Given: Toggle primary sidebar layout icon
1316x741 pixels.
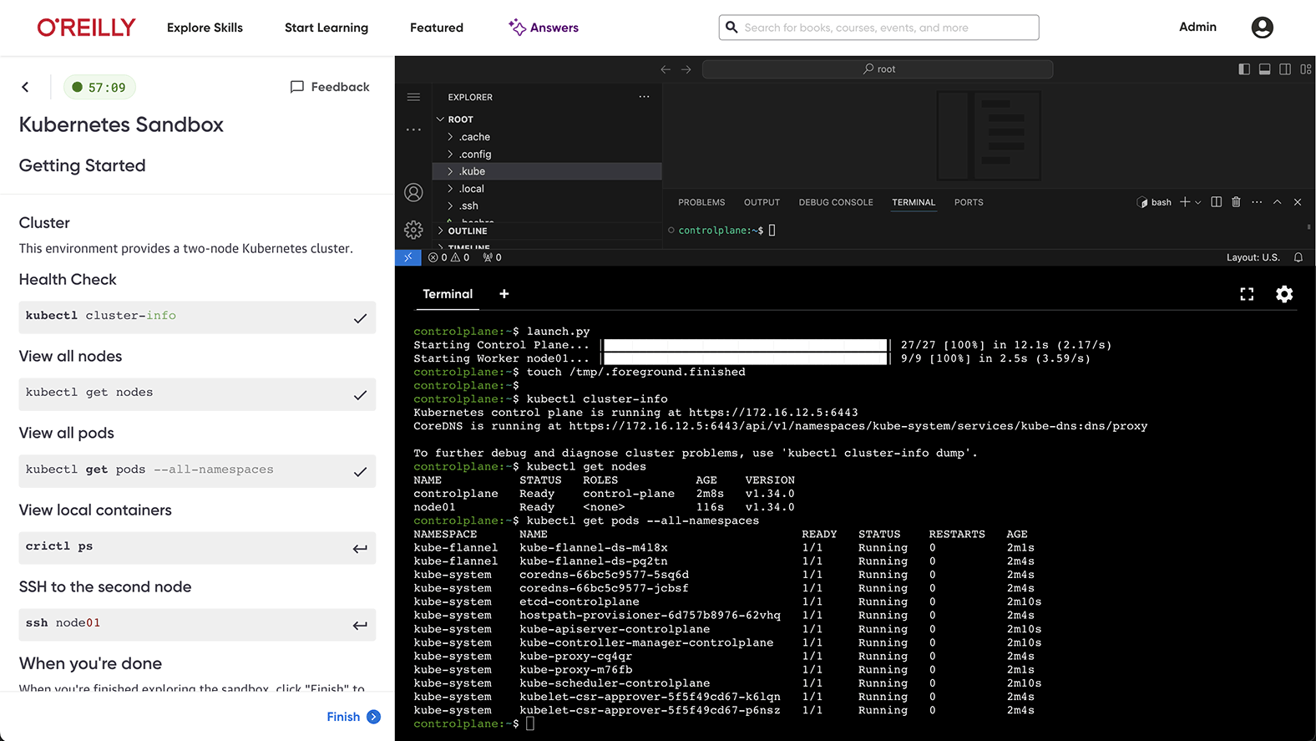Looking at the screenshot, I should (x=1244, y=69).
